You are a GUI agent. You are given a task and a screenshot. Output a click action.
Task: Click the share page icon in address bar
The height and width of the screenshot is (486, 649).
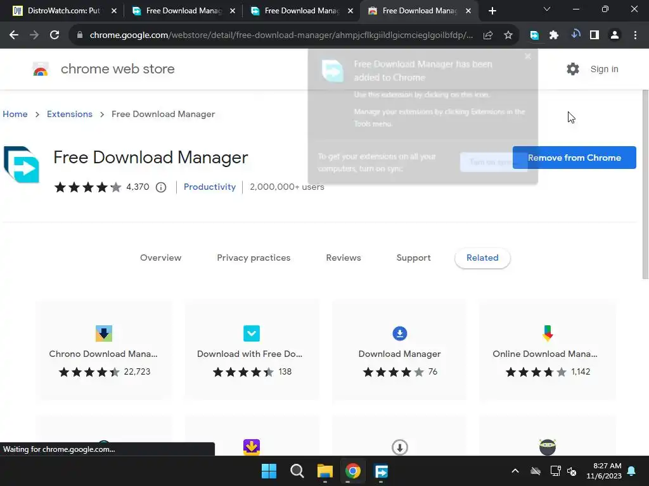[488, 35]
